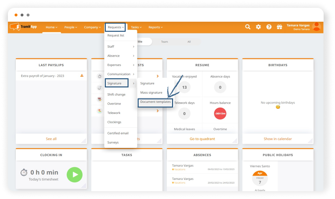335x199 pixels.
Task: Switch view to Team
Action: 164,41
